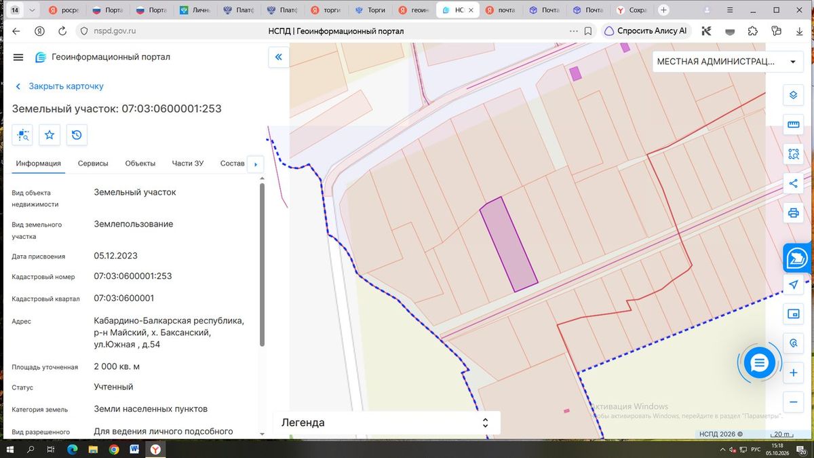Open the chat support bubble

759,363
